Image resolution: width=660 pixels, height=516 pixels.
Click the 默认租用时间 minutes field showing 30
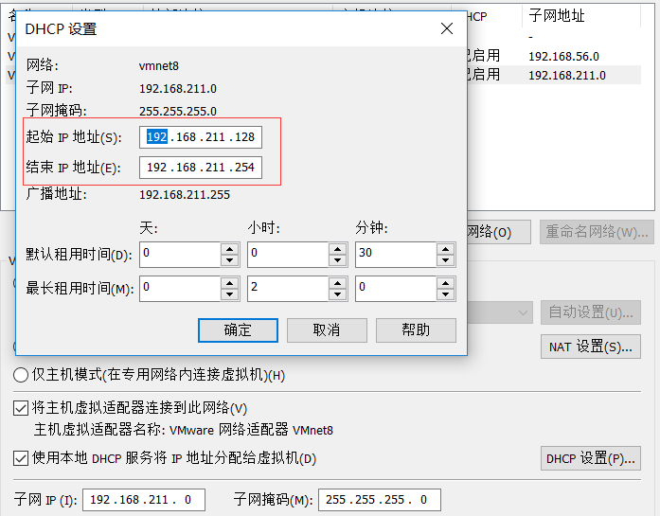point(396,254)
